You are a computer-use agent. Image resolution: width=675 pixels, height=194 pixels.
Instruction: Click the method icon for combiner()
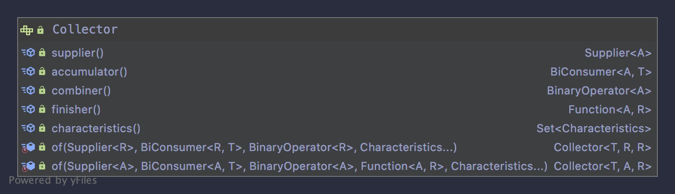click(x=29, y=91)
